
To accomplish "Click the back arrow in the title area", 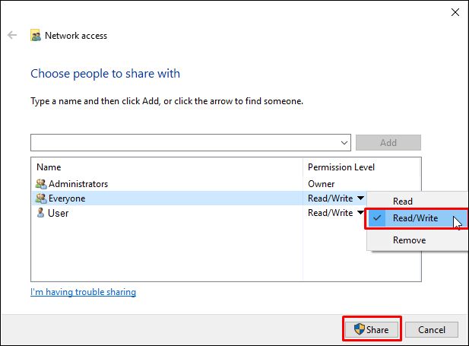I will (12, 35).
